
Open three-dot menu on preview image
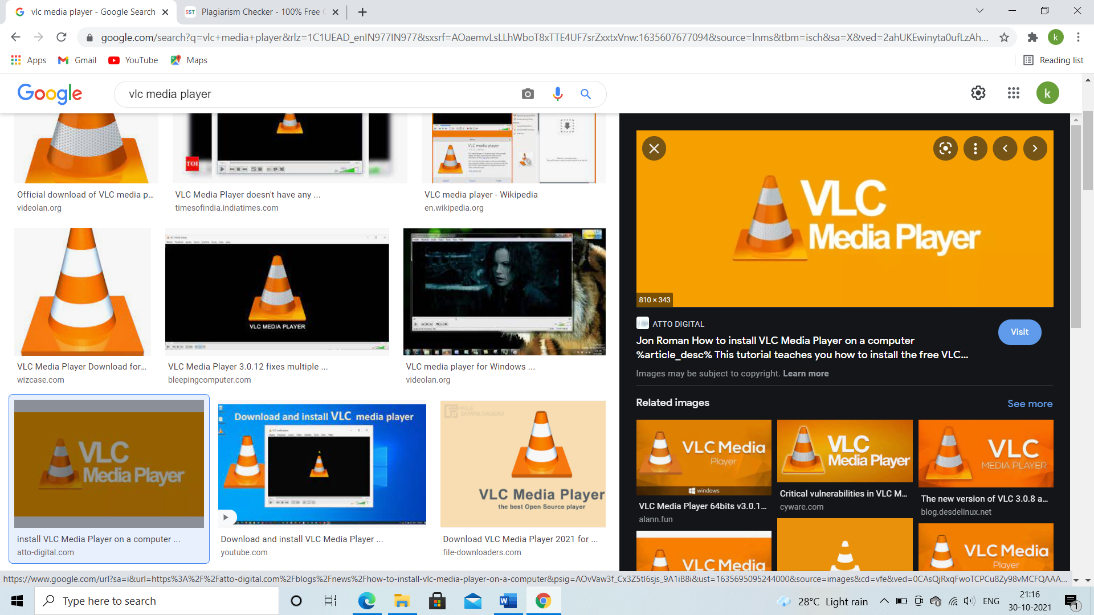[975, 149]
